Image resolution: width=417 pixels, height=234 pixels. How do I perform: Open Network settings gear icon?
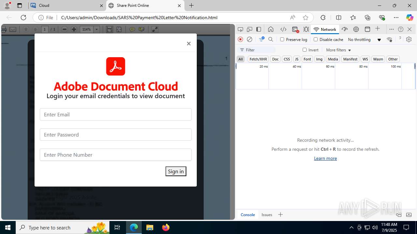pyautogui.click(x=409, y=39)
